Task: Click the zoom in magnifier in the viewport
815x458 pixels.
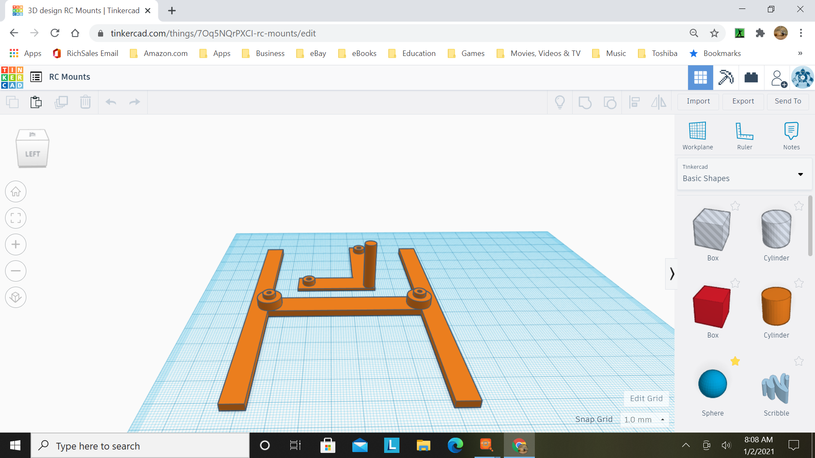Action: (x=16, y=244)
